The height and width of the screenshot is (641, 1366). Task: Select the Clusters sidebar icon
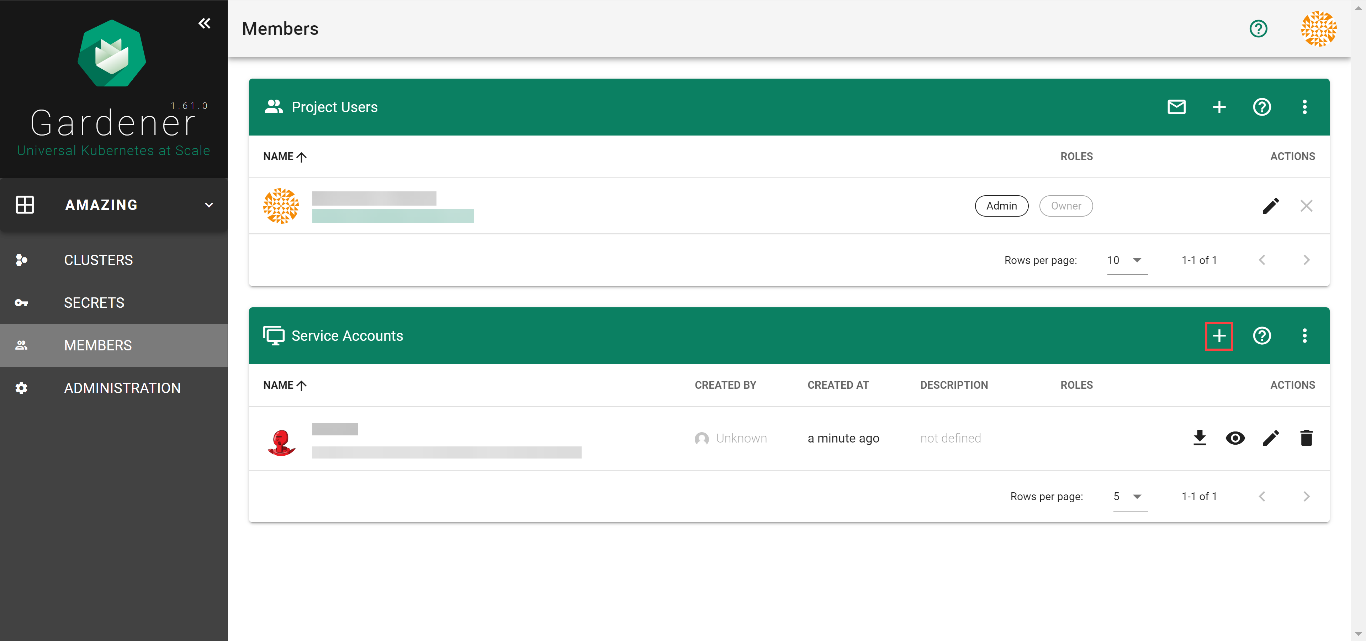(22, 260)
